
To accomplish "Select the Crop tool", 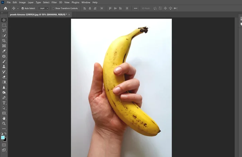I will 4,41.
